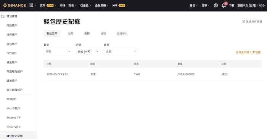267x139 pixels.
Task: Select Binance TR in the sidebar
Action: [x=13, y=118]
